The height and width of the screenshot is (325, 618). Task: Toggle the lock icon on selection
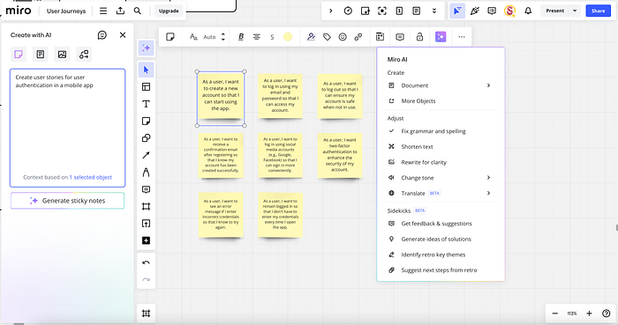click(419, 37)
